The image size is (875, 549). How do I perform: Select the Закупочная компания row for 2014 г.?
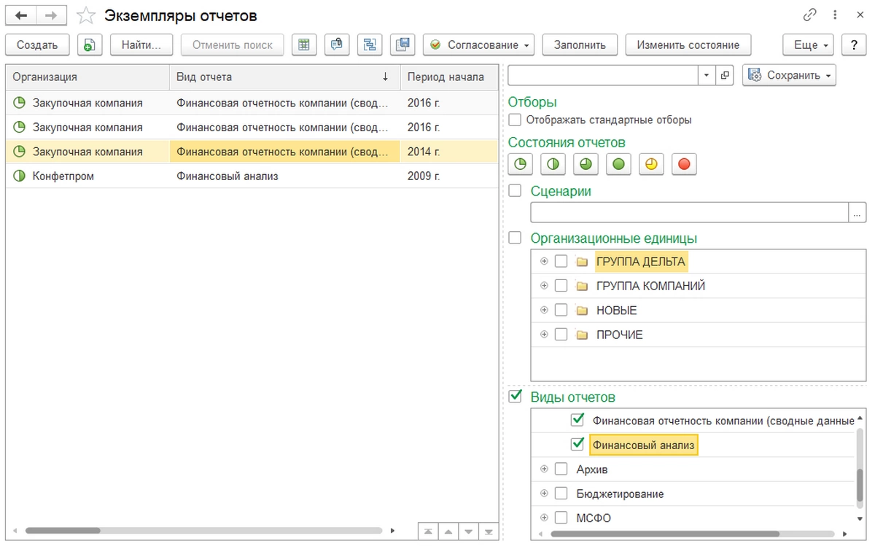pos(252,152)
